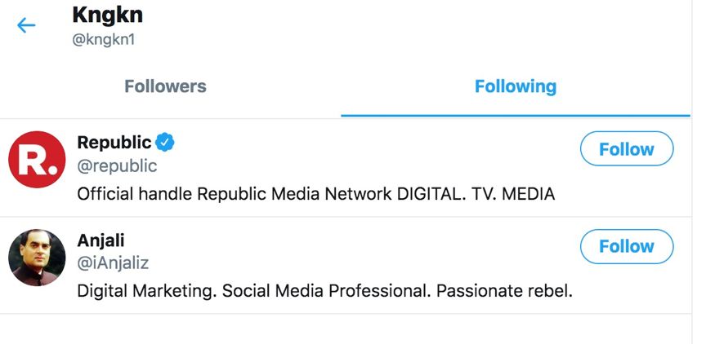Open Anjali's profile photo
The height and width of the screenshot is (344, 706).
[37, 258]
